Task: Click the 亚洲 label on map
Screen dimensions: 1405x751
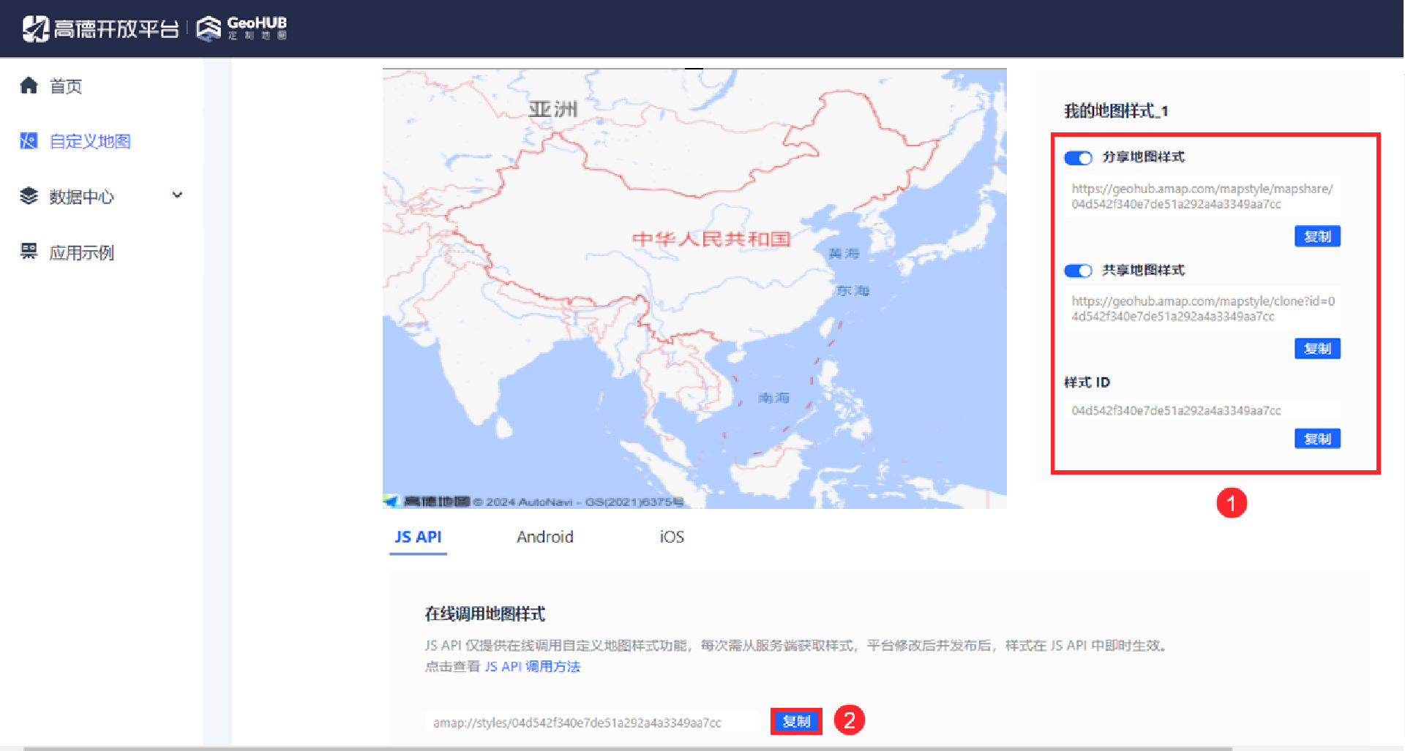Action: pos(553,110)
